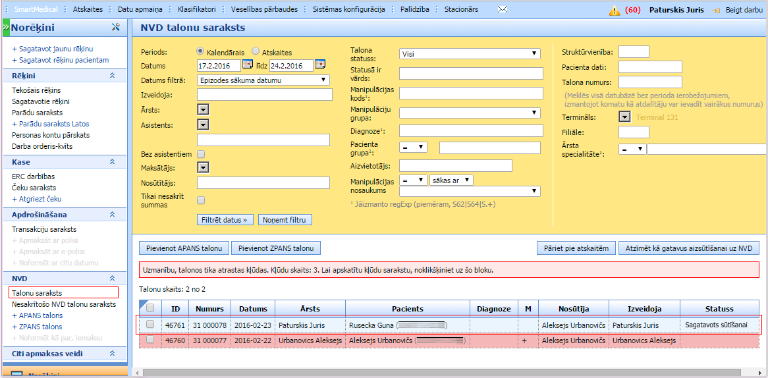The width and height of the screenshot is (768, 378).
Task: Click the Talona numurs input field
Action: (650, 82)
